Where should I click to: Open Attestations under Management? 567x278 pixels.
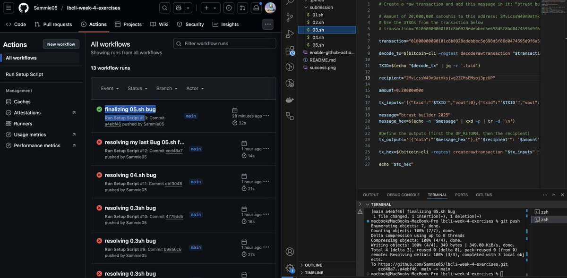[x=40, y=113]
